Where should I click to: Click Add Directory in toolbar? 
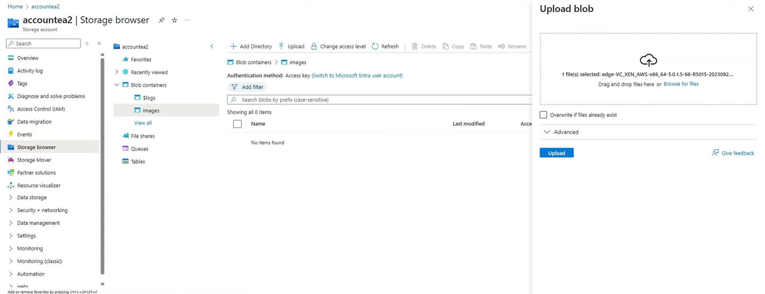(251, 46)
